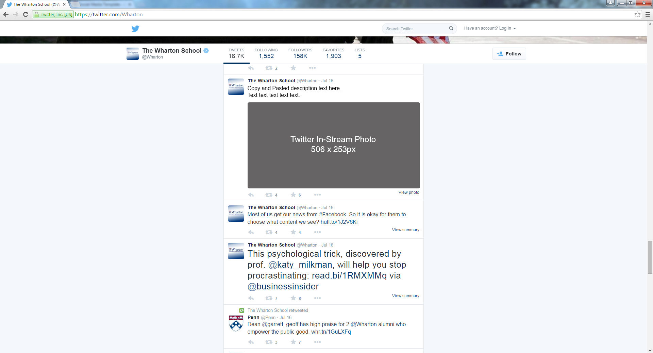Reload the page with refresh icon
This screenshot has height=353, width=653.
pyautogui.click(x=26, y=14)
